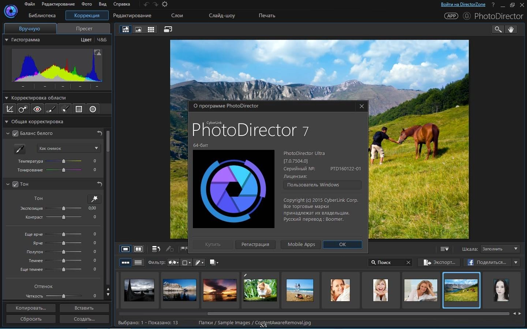Toggle histogram clipping warning icon

coord(97,53)
